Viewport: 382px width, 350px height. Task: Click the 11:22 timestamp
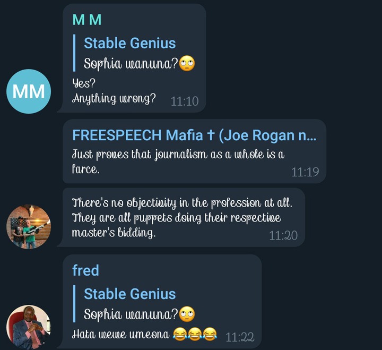tap(240, 338)
